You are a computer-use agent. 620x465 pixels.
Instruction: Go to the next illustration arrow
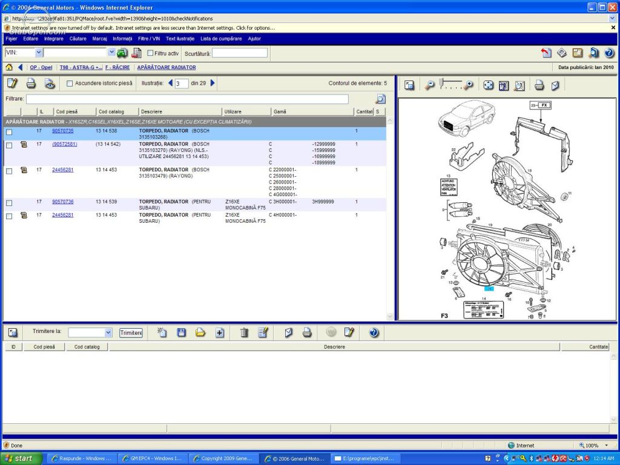pos(213,83)
